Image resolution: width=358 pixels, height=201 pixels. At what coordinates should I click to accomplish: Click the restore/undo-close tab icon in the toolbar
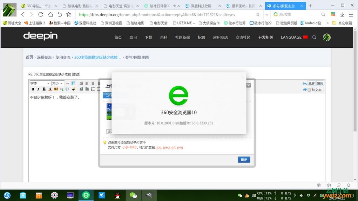[60, 14]
